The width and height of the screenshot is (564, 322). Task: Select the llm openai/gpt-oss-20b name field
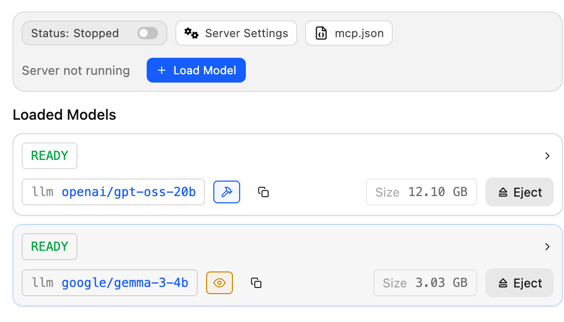tap(113, 192)
